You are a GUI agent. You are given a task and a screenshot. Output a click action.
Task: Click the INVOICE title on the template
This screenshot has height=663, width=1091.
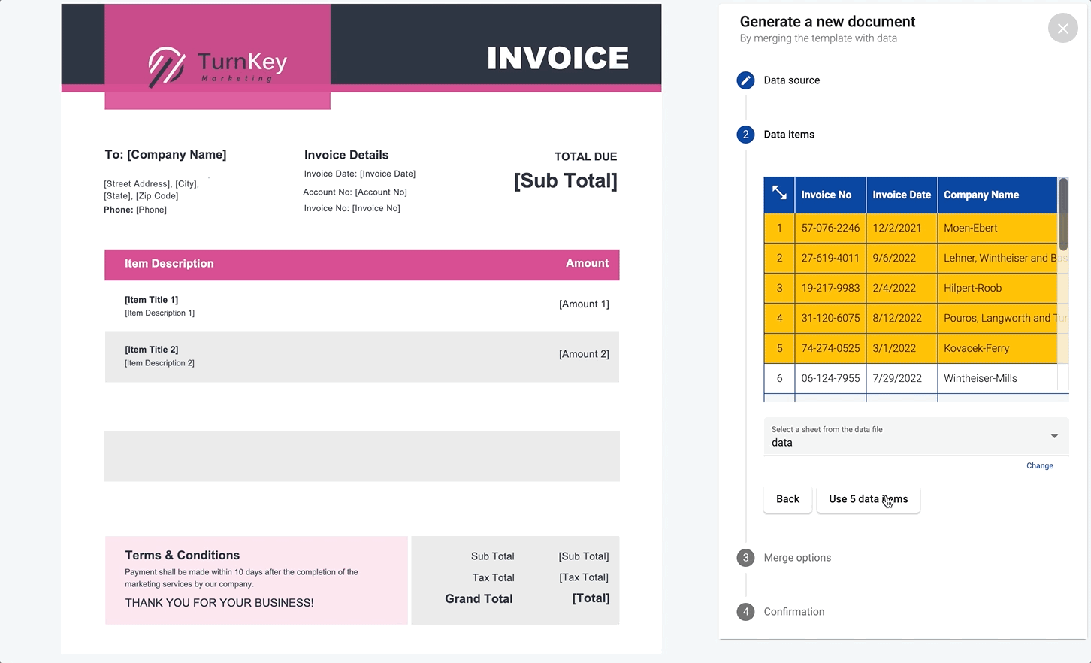pos(558,58)
